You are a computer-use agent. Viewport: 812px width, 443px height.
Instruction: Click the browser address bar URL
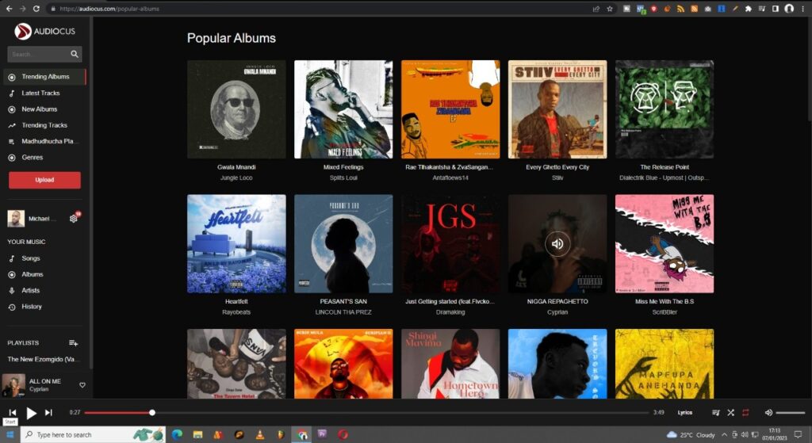coord(109,9)
